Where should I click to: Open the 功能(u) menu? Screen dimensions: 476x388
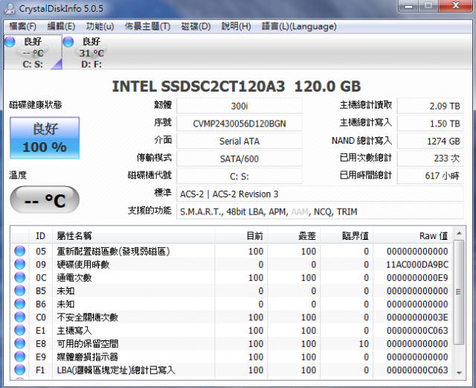pyautogui.click(x=100, y=27)
